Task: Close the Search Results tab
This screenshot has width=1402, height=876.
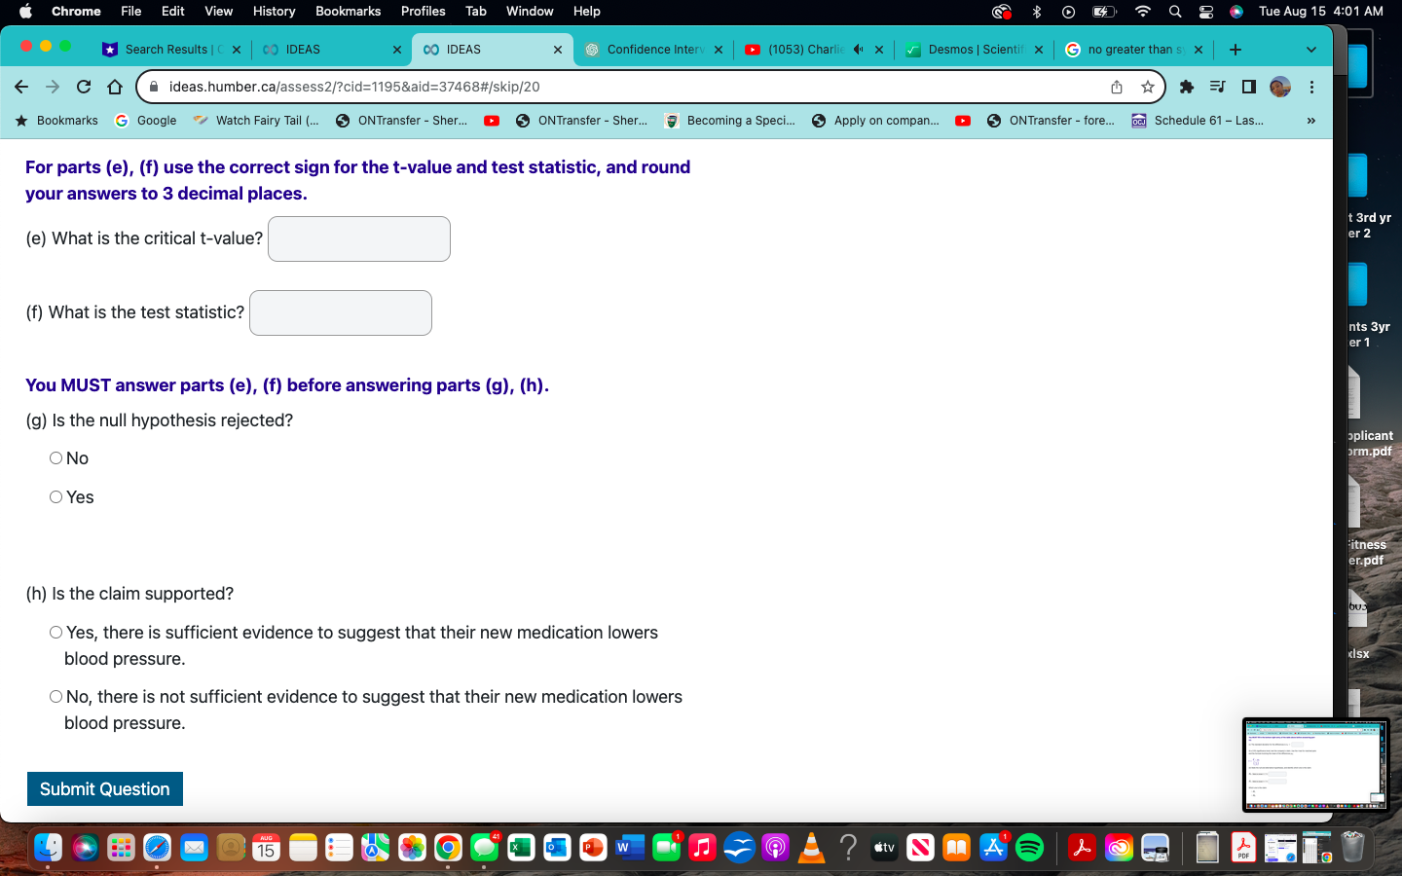Action: point(236,50)
